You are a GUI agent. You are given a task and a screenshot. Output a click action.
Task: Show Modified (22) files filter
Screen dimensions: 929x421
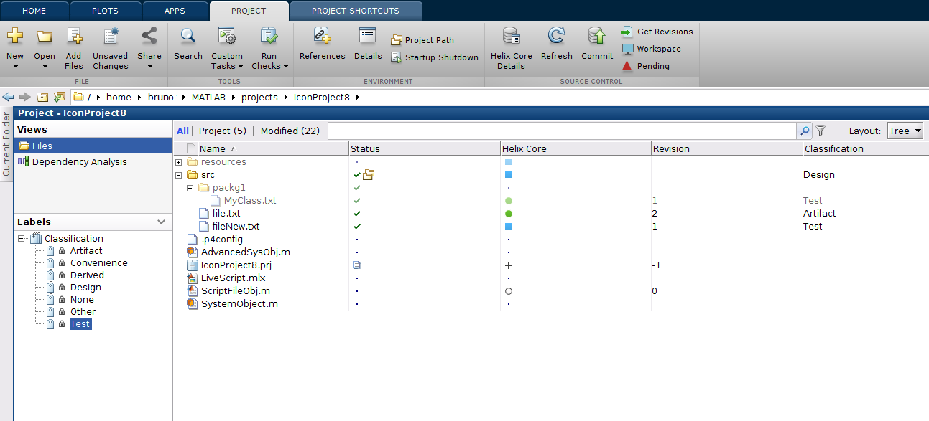(x=290, y=131)
